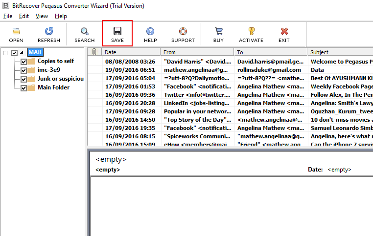Click inside the empty message preview body
373x236 pixels.
(x=232, y=207)
